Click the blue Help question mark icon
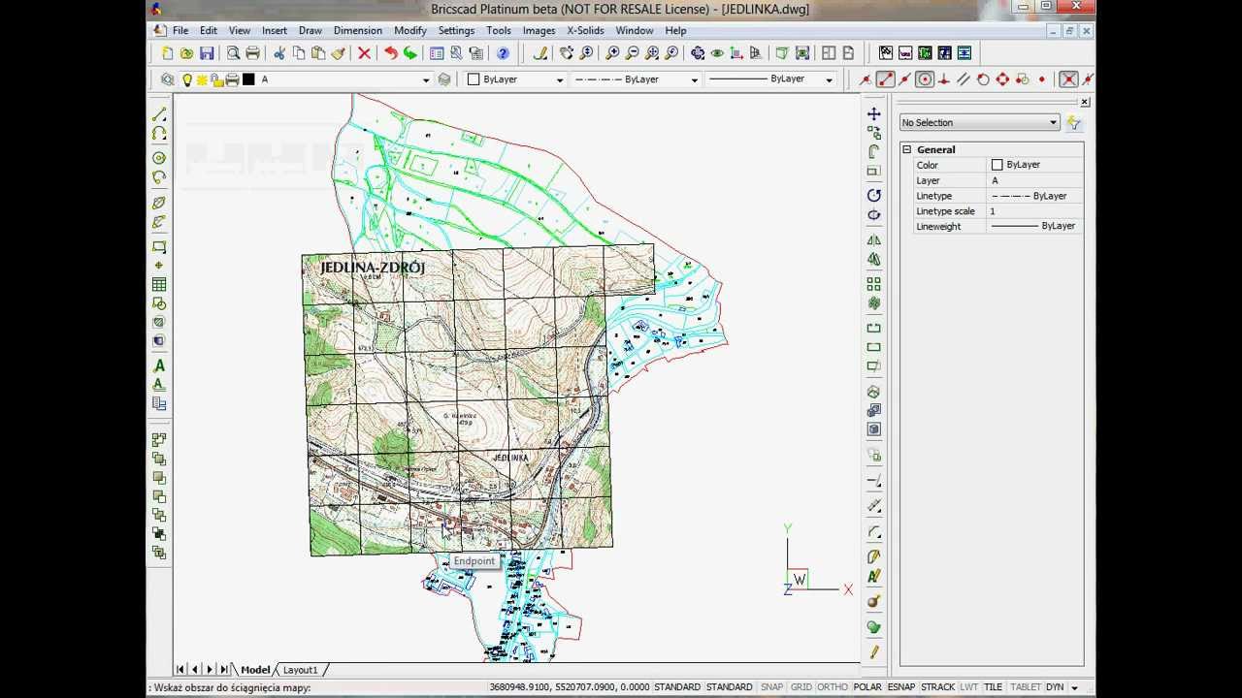 tap(503, 53)
